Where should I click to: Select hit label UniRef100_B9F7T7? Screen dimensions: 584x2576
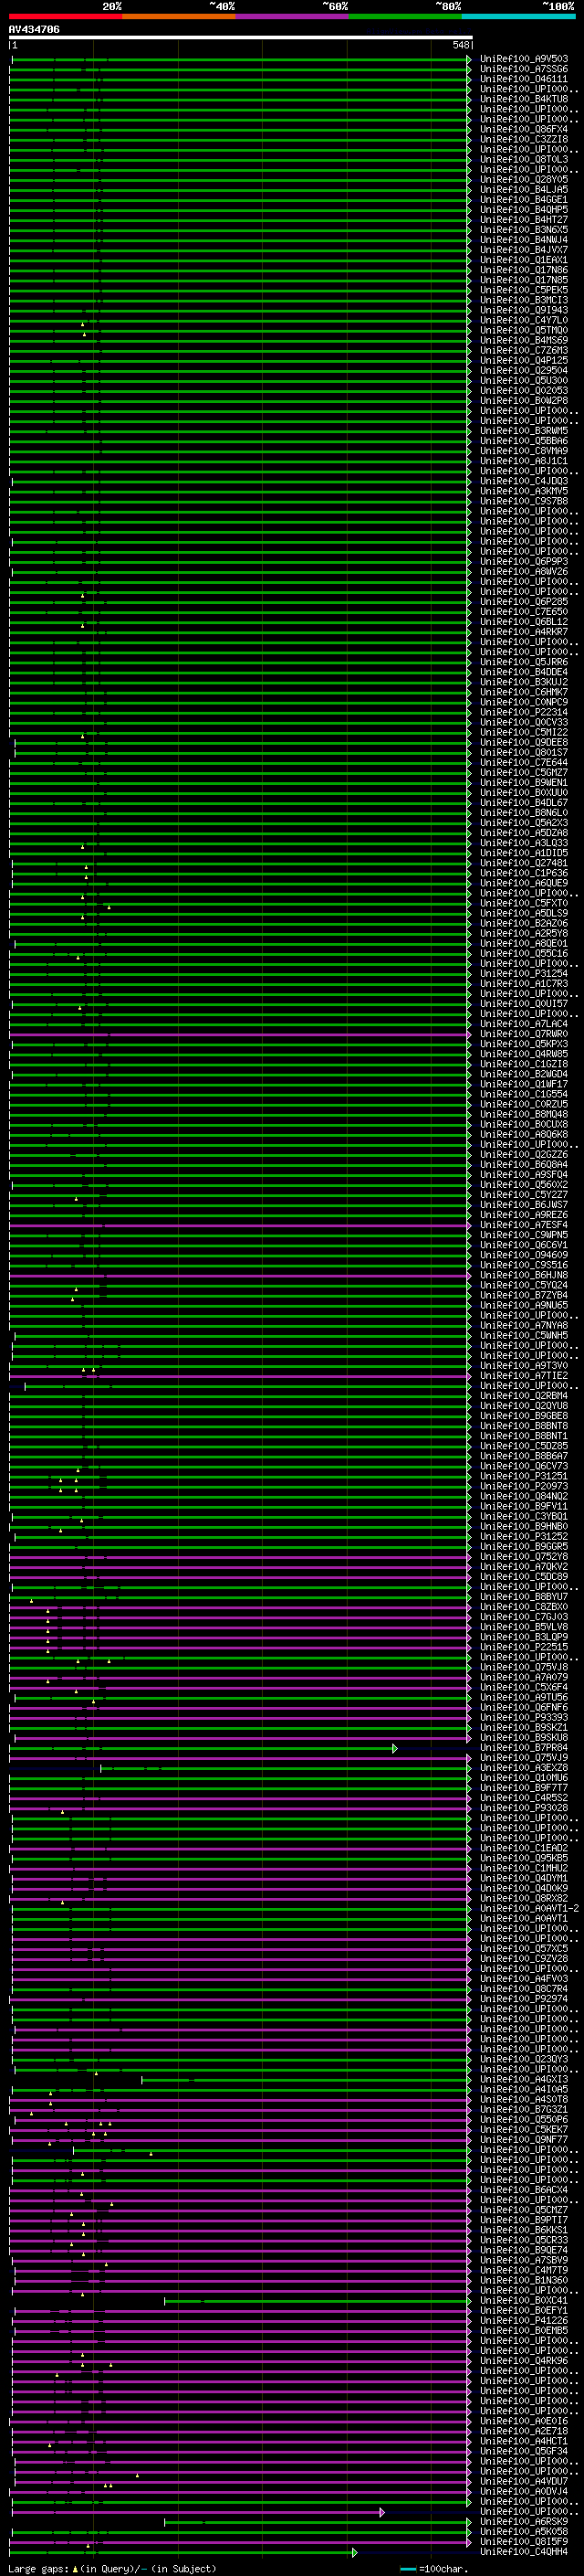524,1787
